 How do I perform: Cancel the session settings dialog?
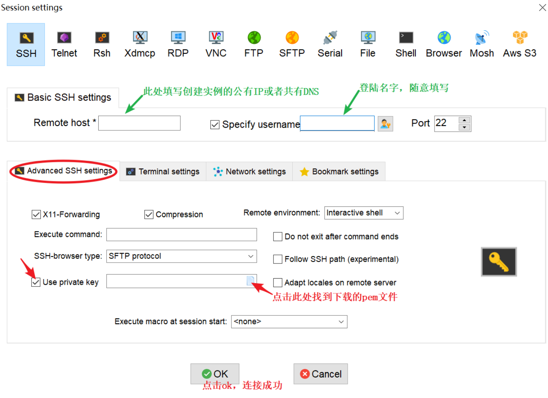321,374
